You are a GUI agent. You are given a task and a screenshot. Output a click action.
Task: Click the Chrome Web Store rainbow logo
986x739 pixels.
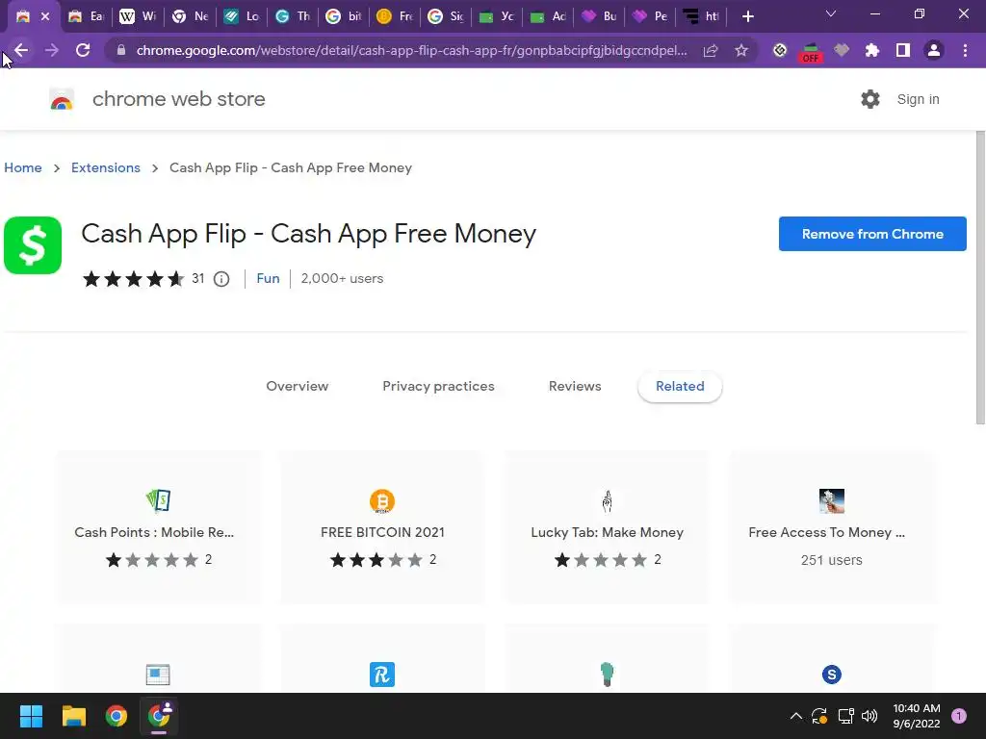(x=62, y=99)
